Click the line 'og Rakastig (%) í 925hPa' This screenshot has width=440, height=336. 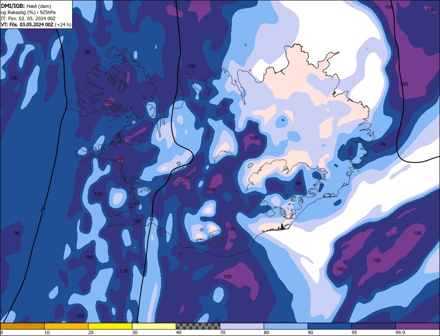[28, 12]
